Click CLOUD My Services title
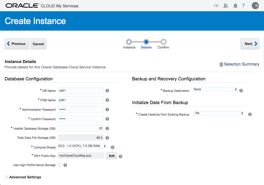 pos(59,6)
